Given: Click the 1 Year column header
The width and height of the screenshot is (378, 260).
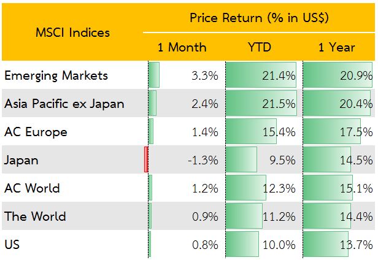Looking at the screenshot, I should [337, 47].
